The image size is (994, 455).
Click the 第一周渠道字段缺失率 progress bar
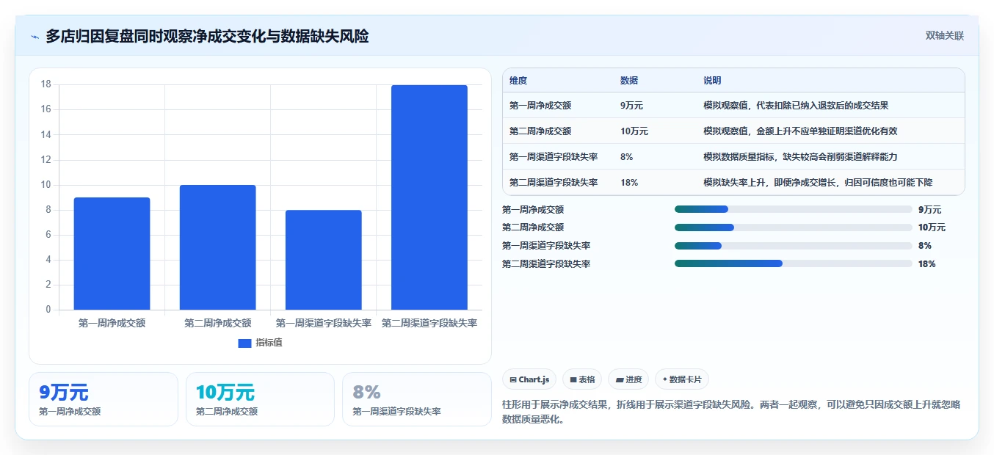click(793, 246)
